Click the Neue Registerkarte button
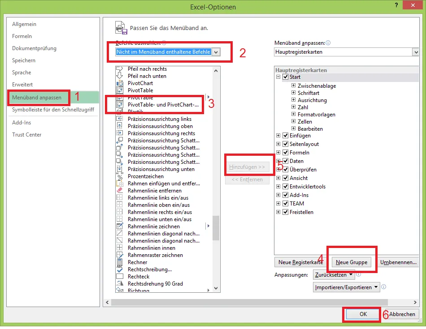The image size is (426, 329). 300,262
